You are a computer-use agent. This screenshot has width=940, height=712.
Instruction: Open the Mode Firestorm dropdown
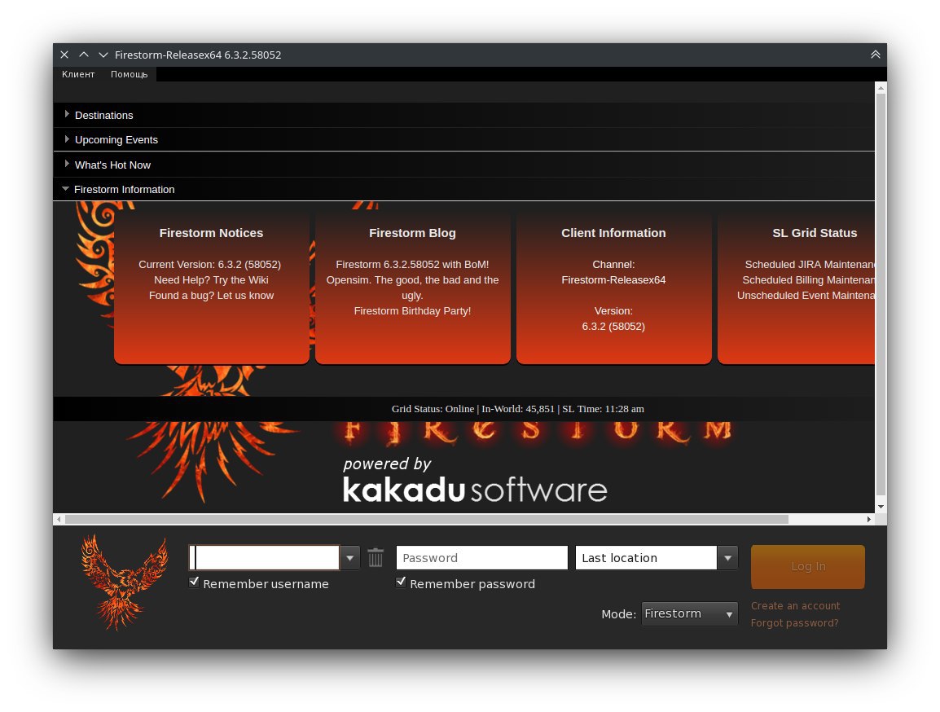689,613
